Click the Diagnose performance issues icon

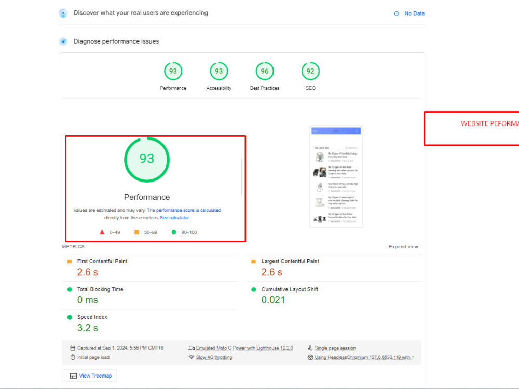tap(63, 41)
